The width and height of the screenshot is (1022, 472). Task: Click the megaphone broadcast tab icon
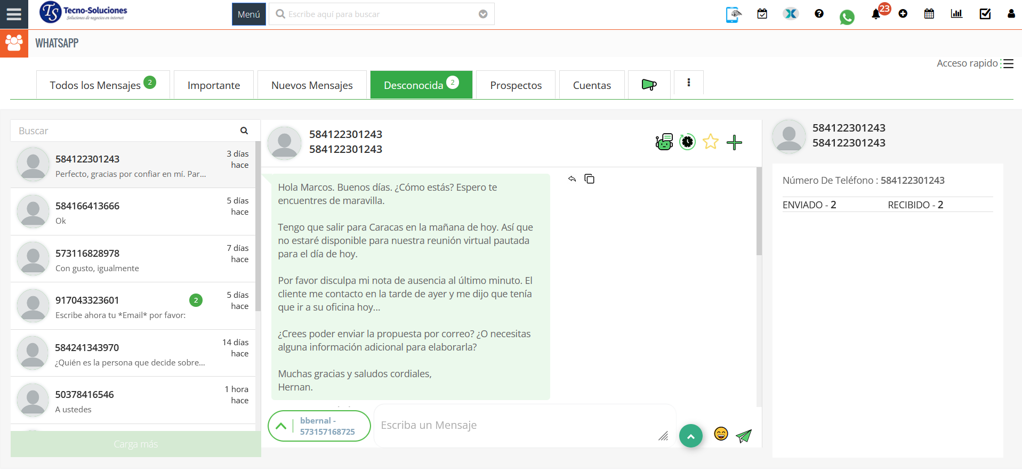click(x=649, y=85)
